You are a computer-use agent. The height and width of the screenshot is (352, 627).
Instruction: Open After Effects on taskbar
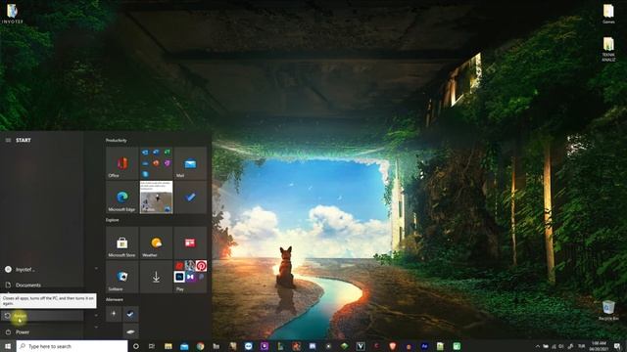(424, 346)
